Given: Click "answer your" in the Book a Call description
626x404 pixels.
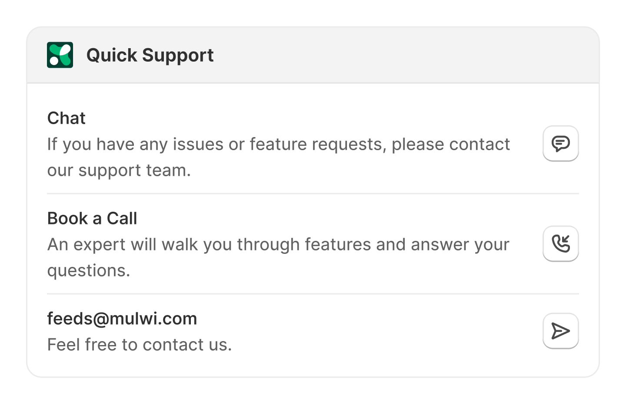Looking at the screenshot, I should pos(460,244).
